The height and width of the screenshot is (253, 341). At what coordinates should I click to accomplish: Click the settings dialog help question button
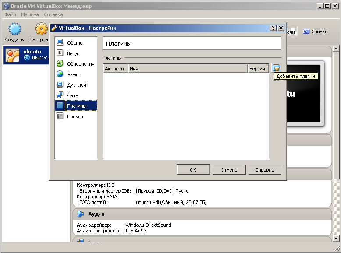273,28
